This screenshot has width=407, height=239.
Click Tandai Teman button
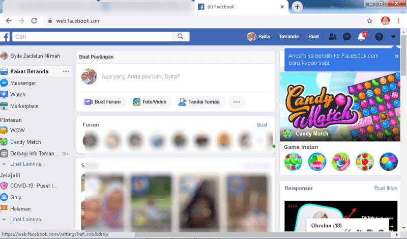click(x=200, y=102)
